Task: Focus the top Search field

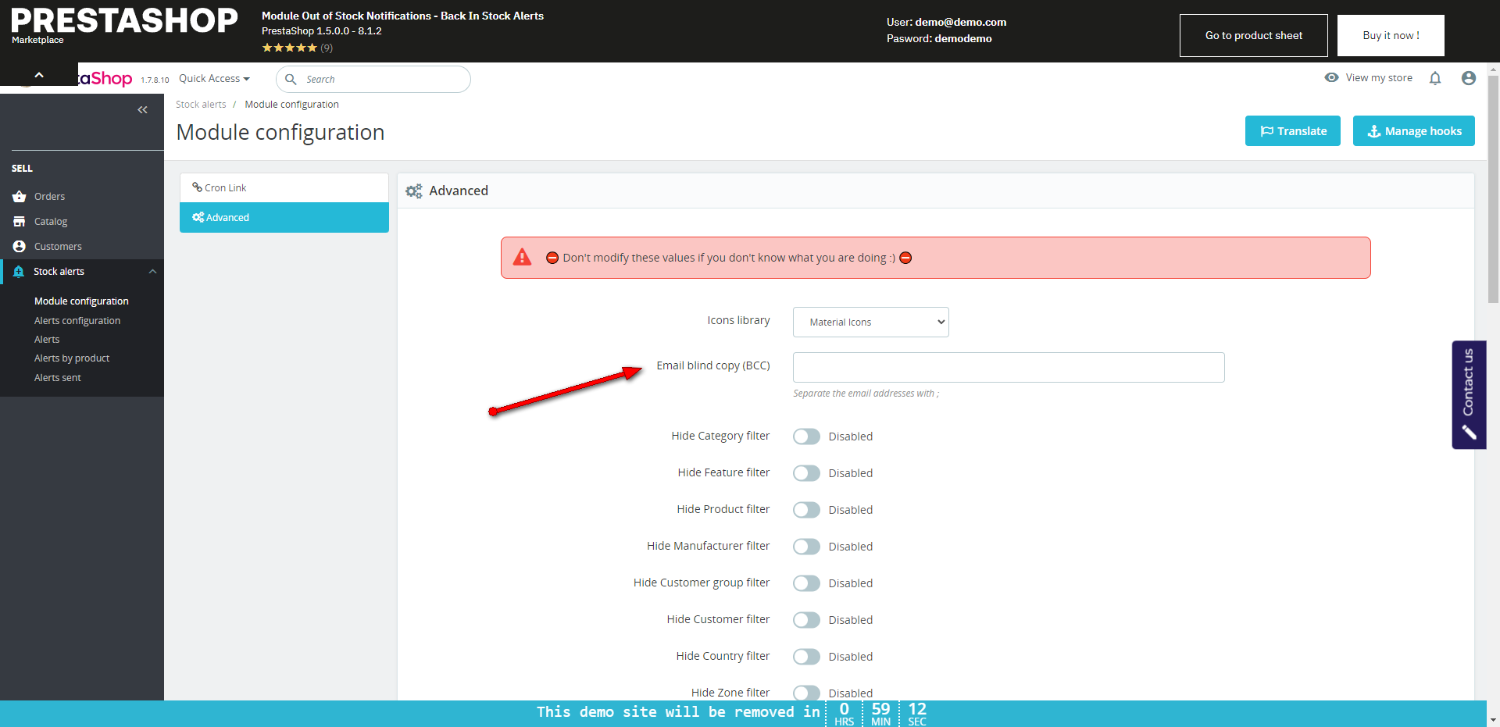Action: click(373, 79)
